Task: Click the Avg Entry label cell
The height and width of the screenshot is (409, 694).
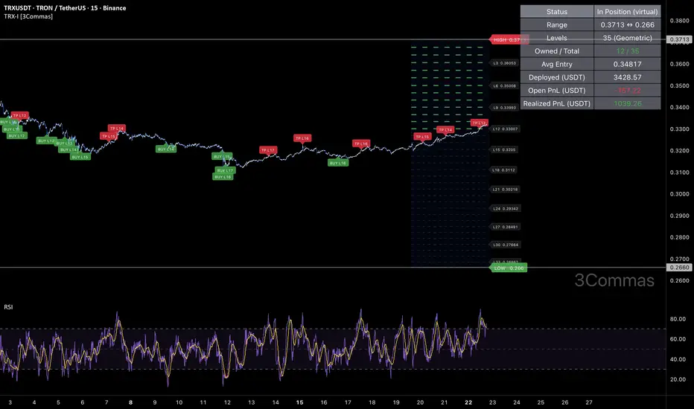Action: point(557,64)
